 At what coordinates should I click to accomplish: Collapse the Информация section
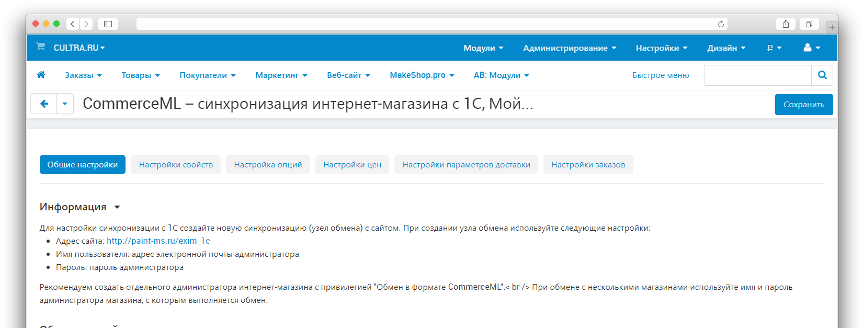tap(79, 207)
